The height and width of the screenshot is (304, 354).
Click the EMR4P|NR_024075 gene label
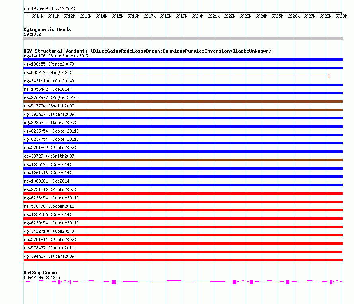(x=42, y=277)
